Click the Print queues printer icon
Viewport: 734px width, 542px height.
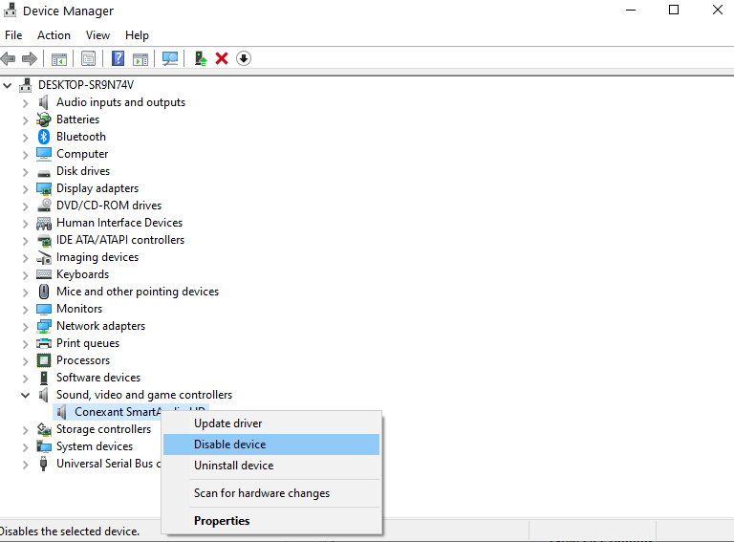[x=44, y=343]
